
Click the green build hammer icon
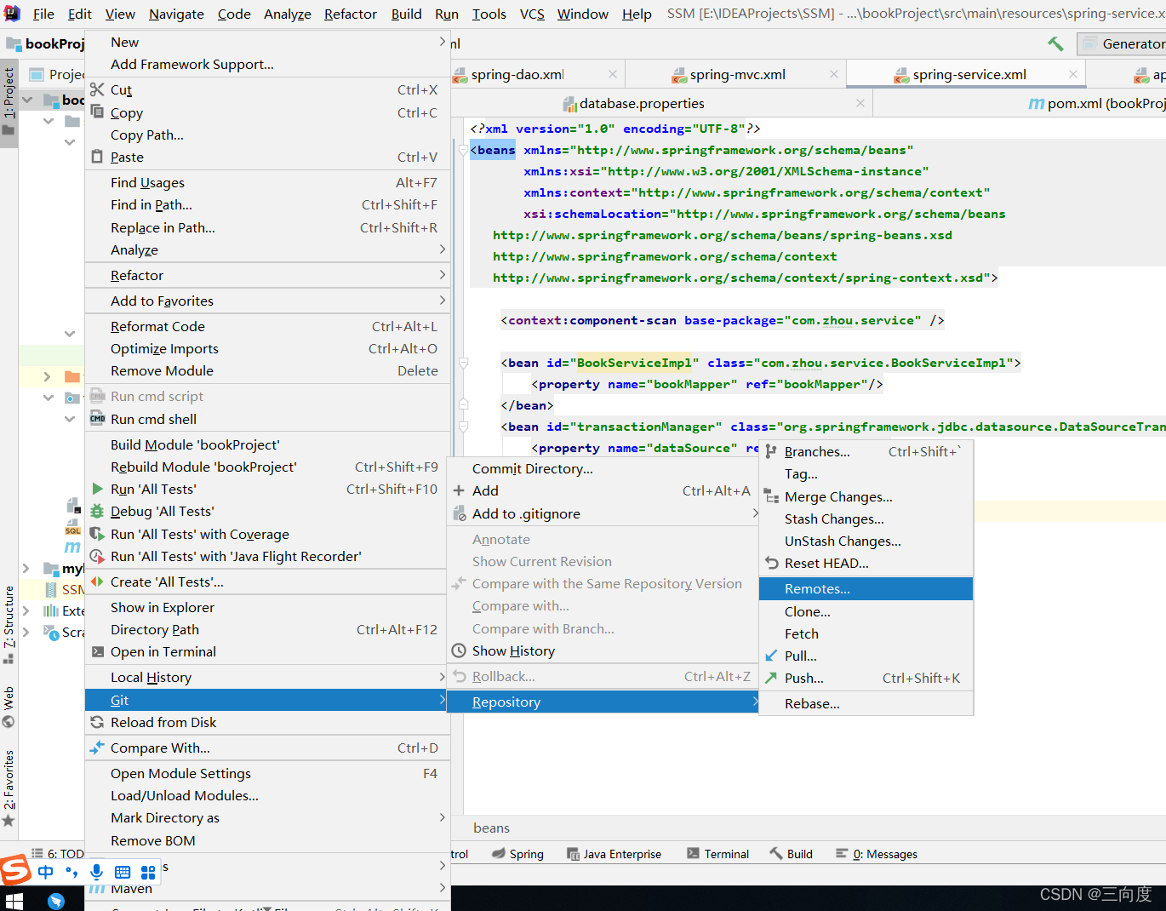[x=1055, y=43]
